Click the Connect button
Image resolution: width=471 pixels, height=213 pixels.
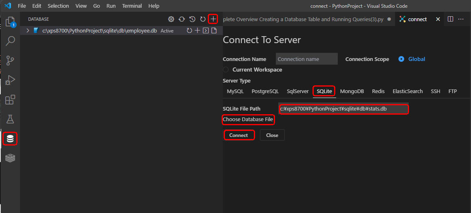click(x=239, y=135)
